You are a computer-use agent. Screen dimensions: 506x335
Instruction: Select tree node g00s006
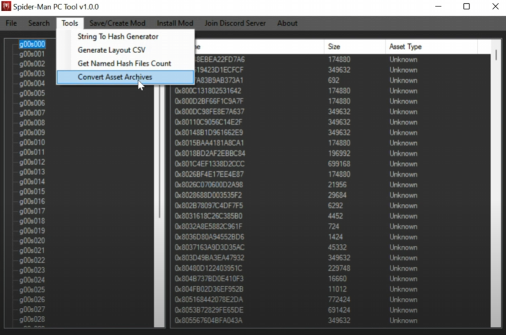click(x=32, y=103)
